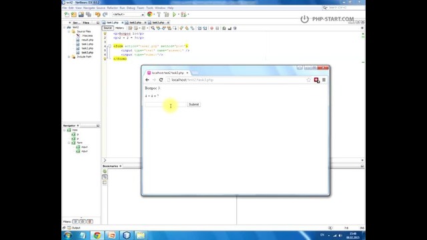Click the red extension icon in Chrome
This screenshot has width=427, height=240.
click(x=316, y=80)
